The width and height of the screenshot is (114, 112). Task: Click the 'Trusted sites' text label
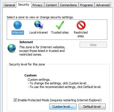(x=60, y=32)
